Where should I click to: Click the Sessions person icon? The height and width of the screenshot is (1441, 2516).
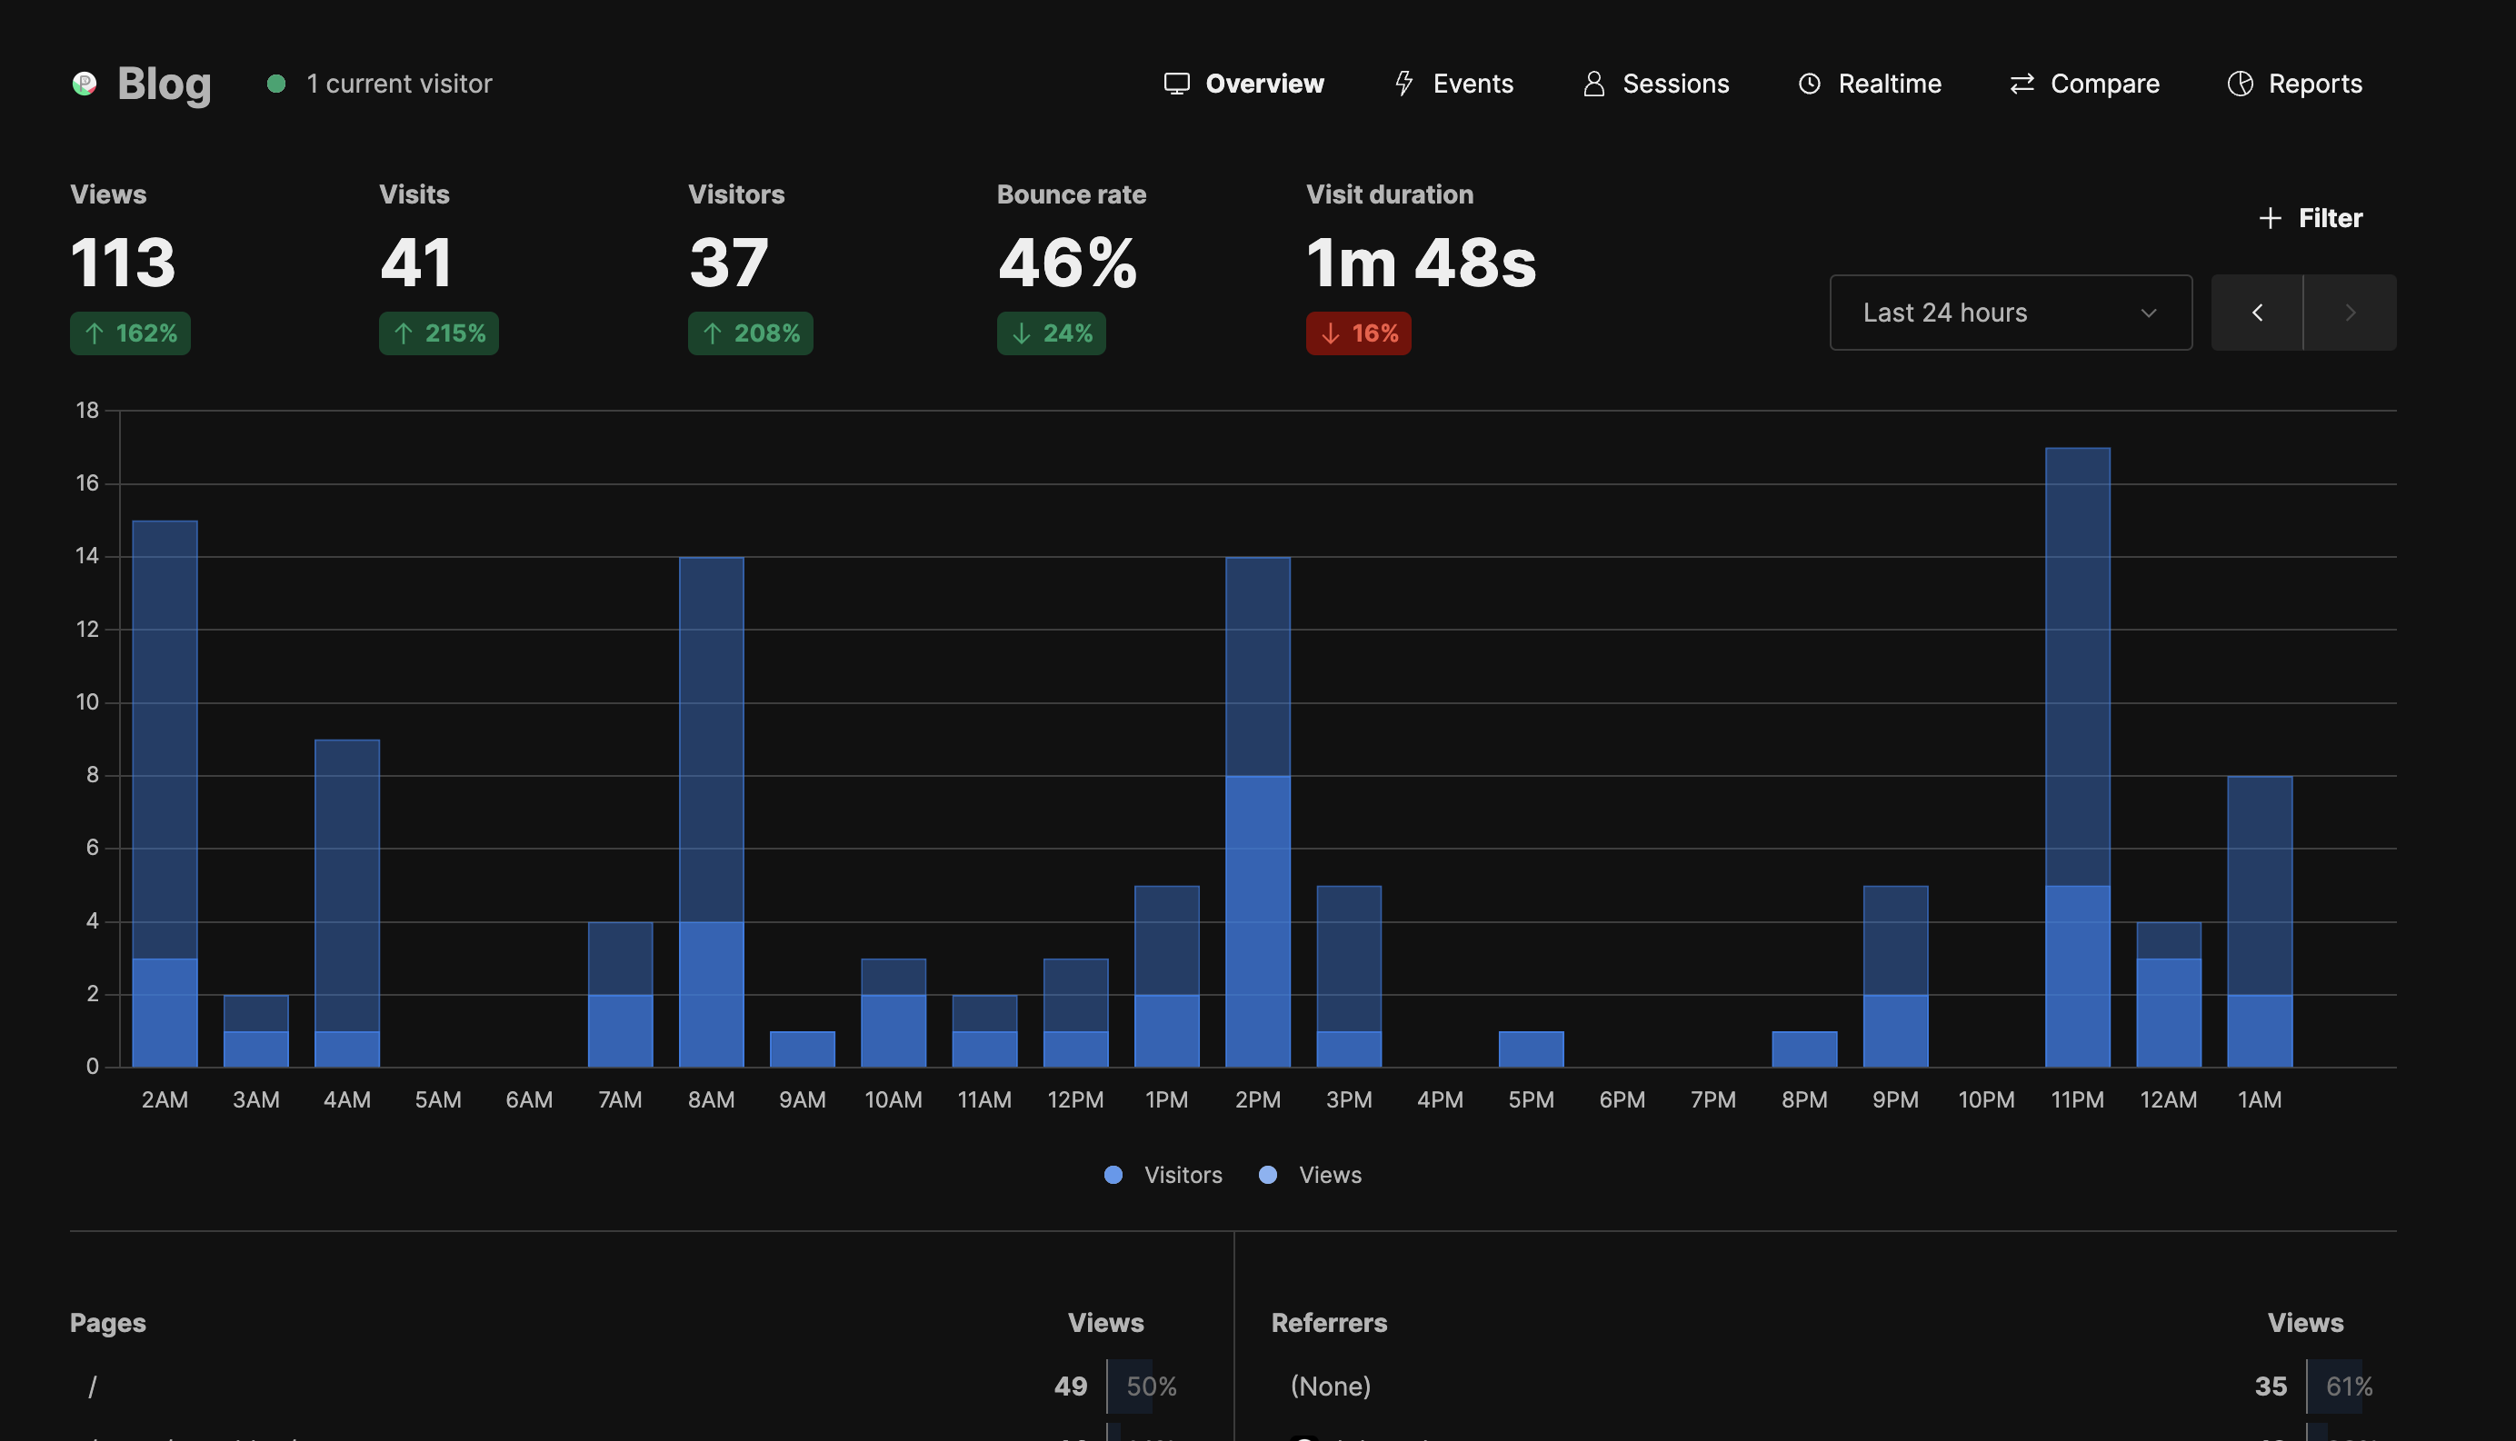tap(1593, 84)
